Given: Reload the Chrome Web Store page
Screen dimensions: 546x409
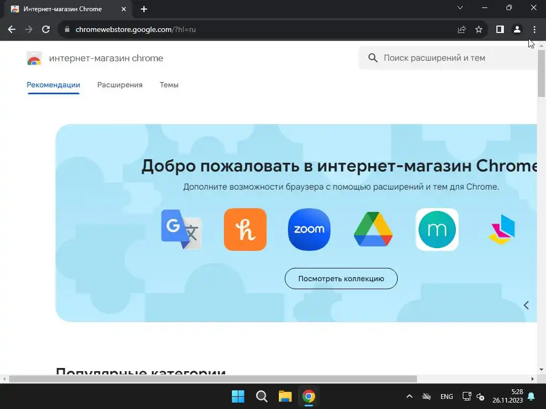Looking at the screenshot, I should click(x=46, y=30).
